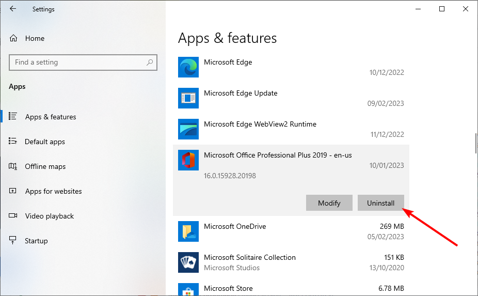Screen dimensions: 478x296
Task: Select the Microsoft Edge entry name
Action: (228, 63)
